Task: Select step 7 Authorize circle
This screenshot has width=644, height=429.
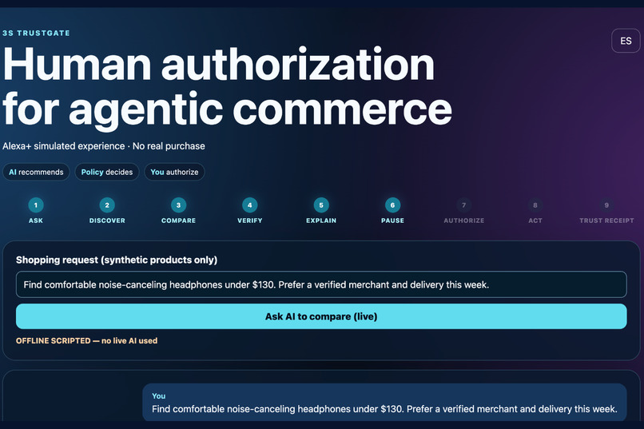Action: click(463, 205)
